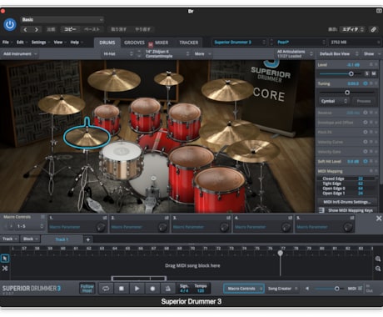Mute the instrument with M button
Screen dimensions: 383x317
coord(374,73)
